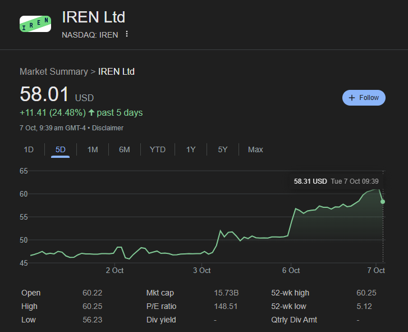The image size is (408, 332).
Task: Show the 5Y chart range
Action: (223, 149)
